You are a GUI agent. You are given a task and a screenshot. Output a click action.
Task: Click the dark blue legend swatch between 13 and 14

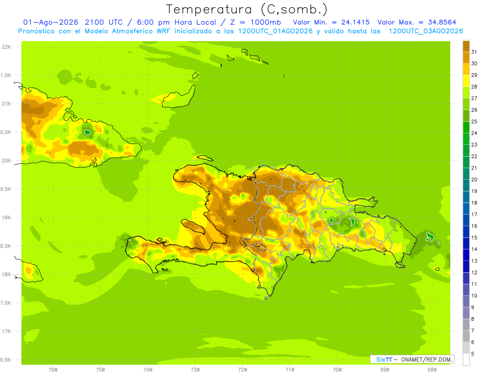coord(466,255)
